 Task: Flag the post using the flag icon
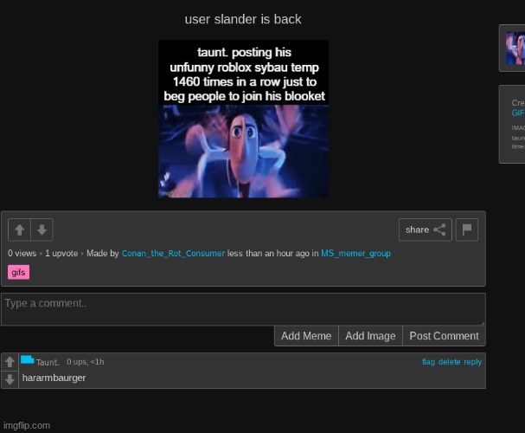click(x=466, y=229)
